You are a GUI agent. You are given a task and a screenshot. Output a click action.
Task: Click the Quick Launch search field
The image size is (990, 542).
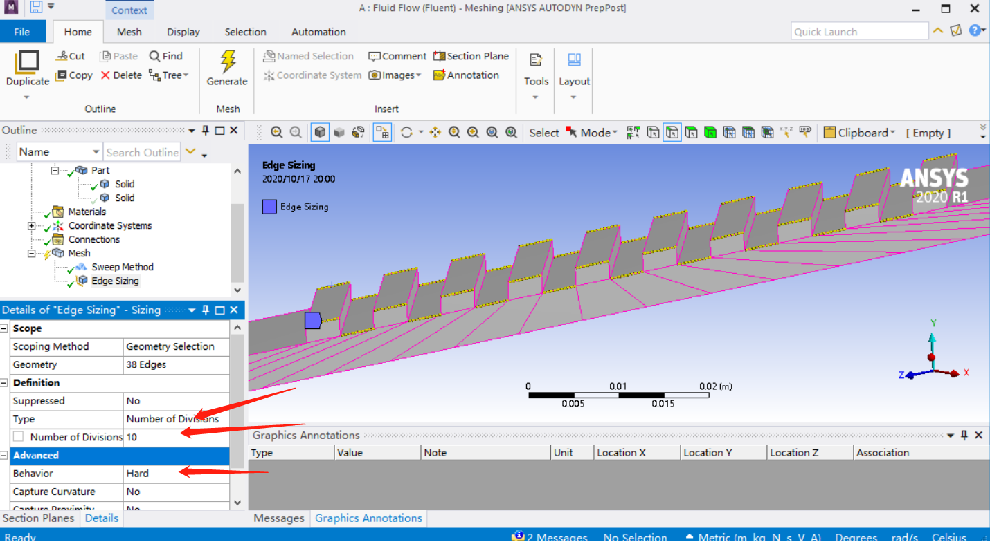tap(859, 31)
